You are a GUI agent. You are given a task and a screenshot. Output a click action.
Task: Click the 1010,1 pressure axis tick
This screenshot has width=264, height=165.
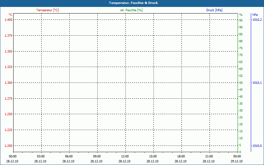pos(257,83)
